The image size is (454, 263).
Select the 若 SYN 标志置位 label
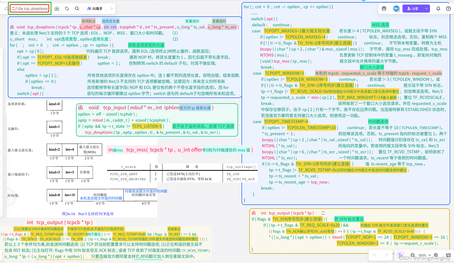pos(349,219)
